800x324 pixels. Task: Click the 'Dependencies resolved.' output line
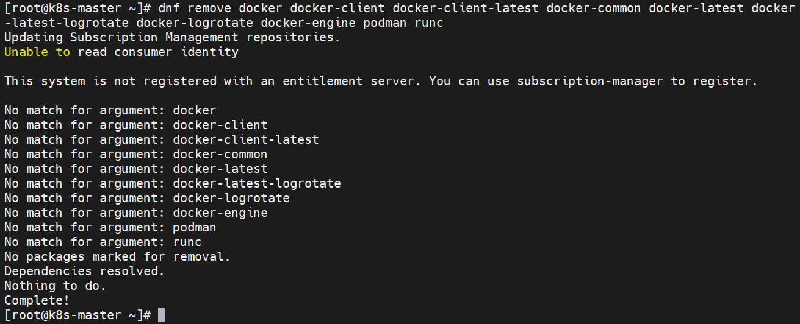pyautogui.click(x=84, y=271)
